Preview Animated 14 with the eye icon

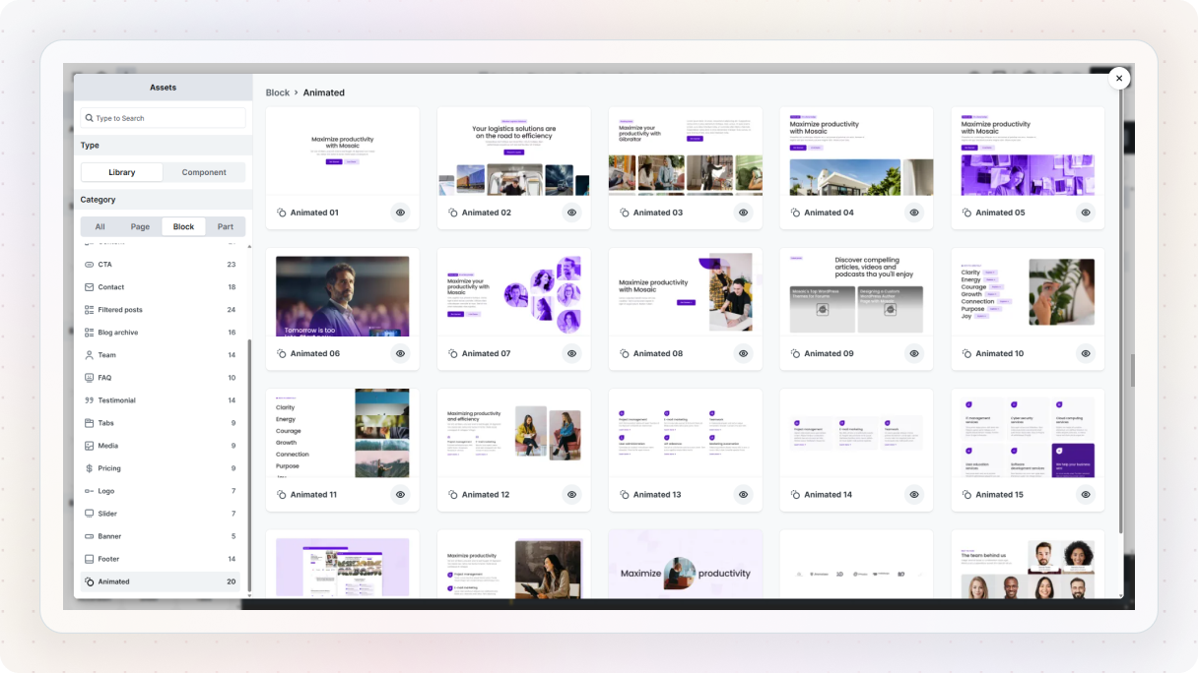(914, 494)
